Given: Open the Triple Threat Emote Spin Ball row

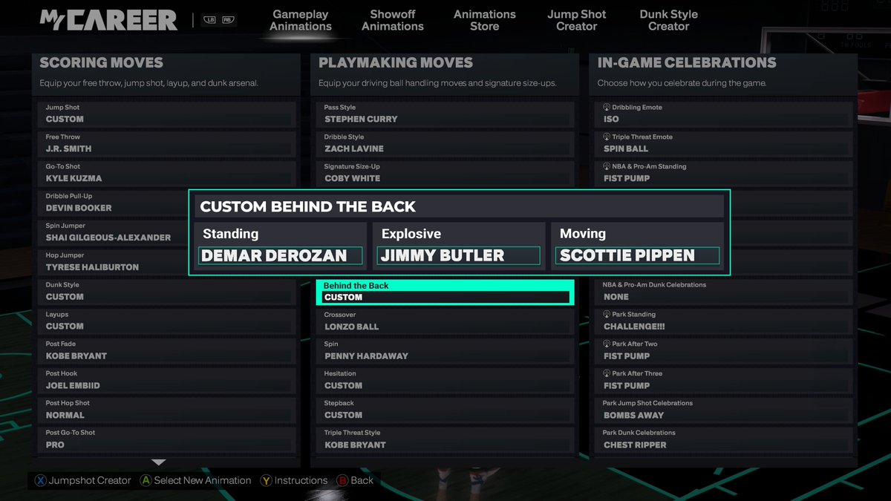Looking at the screenshot, I should (x=724, y=144).
